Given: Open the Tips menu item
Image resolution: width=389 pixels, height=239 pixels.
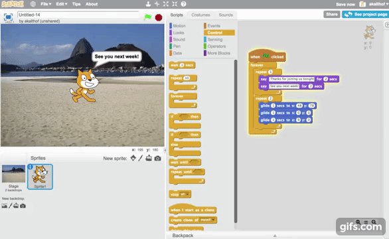Looking at the screenshot, I should [x=76, y=4].
